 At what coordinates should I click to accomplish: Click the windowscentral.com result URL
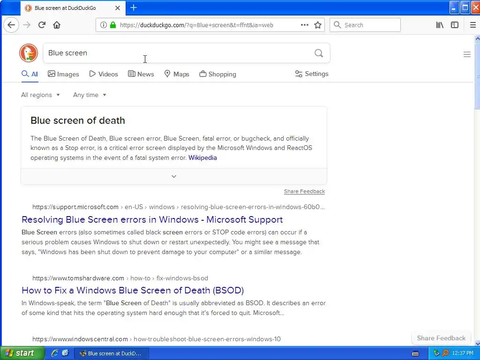pyautogui.click(x=157, y=339)
